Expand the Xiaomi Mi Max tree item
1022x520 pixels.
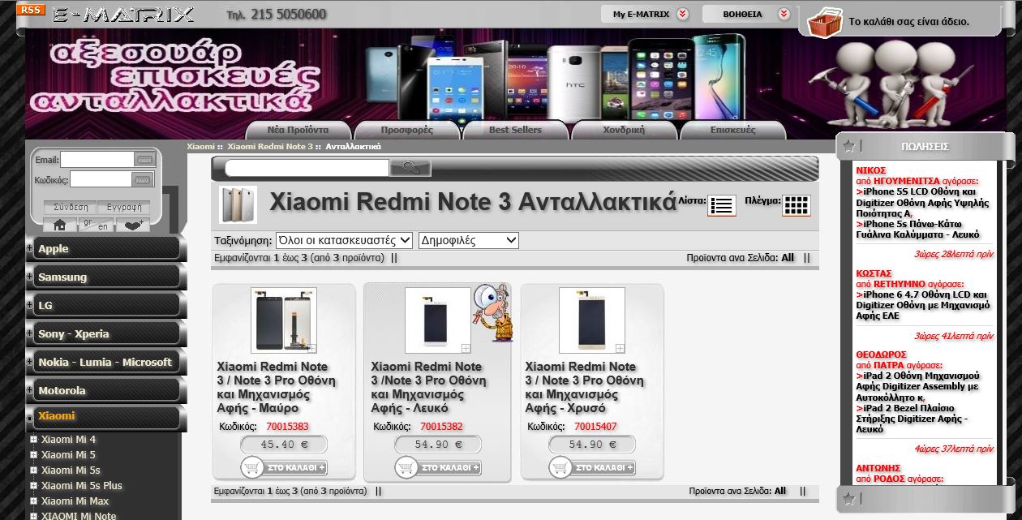click(x=33, y=501)
